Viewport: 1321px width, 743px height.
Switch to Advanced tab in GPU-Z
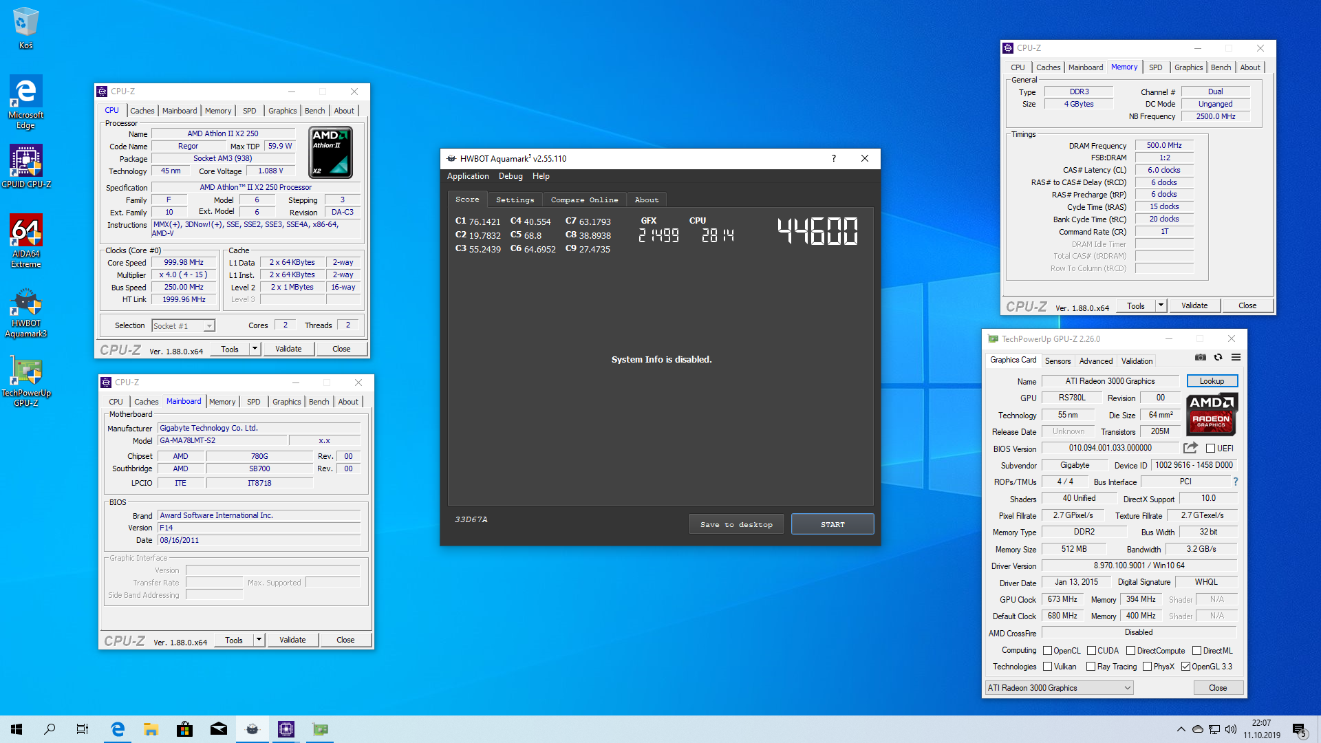(x=1095, y=360)
